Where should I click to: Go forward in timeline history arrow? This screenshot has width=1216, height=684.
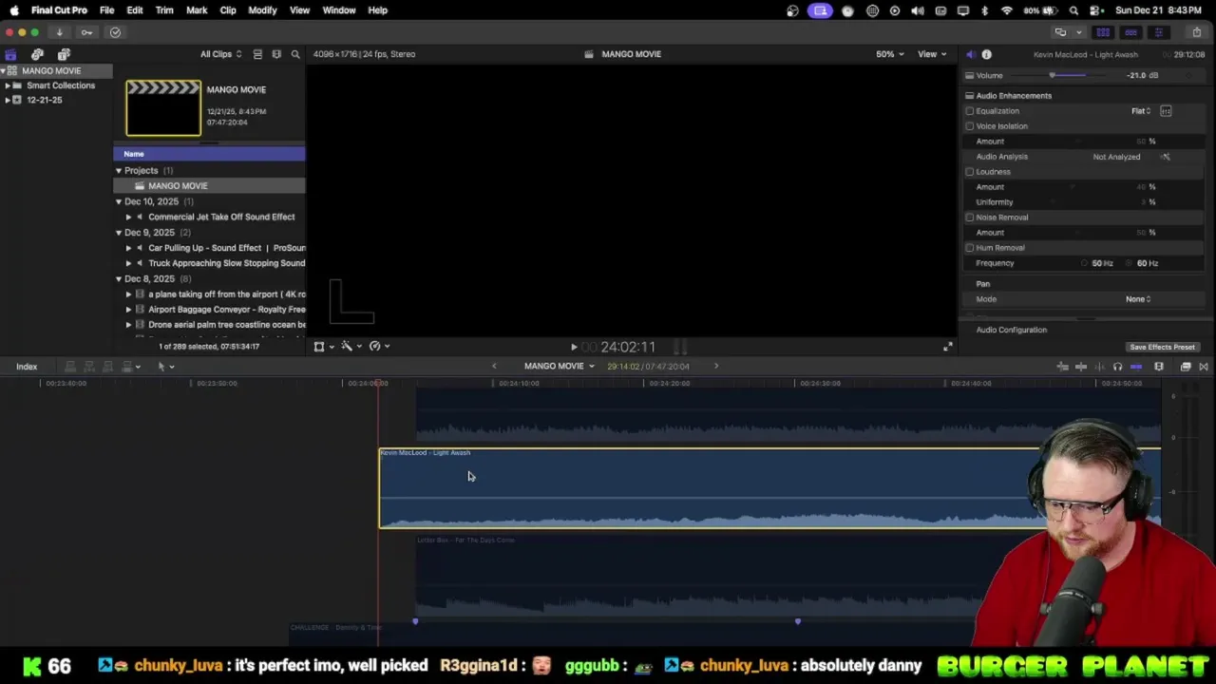716,367
